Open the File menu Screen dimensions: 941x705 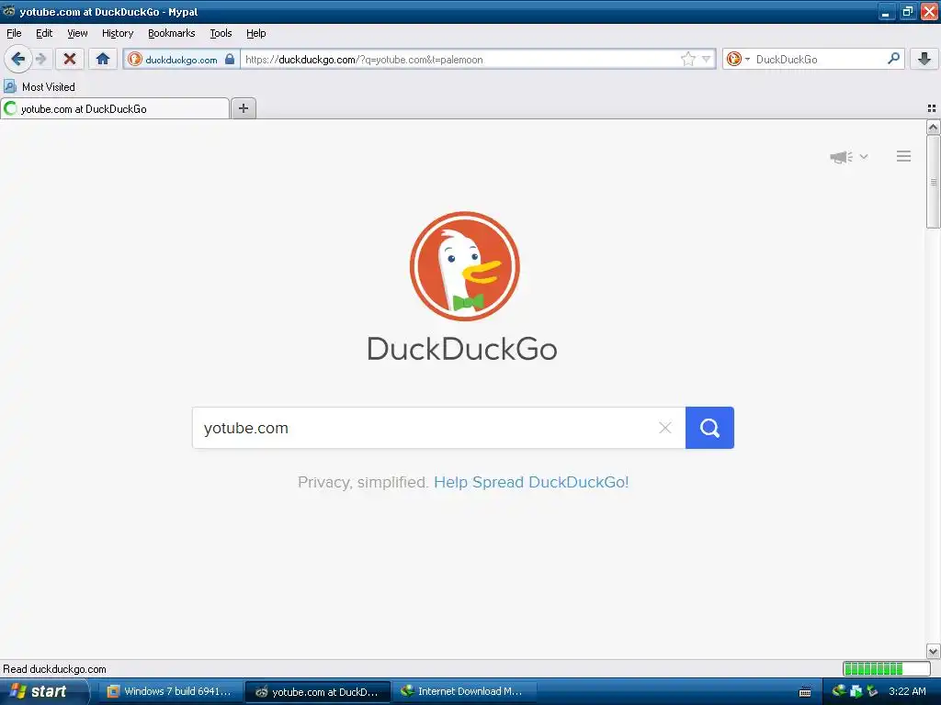(x=14, y=33)
